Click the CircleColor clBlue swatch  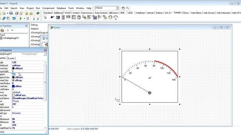tap(13, 86)
